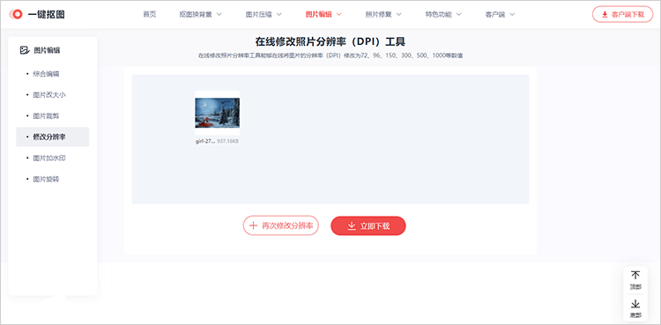
Task: Open the 首页 nav item
Action: tap(149, 14)
